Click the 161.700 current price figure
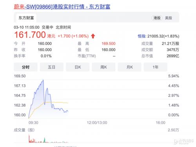The image size is (196, 147). pyautogui.click(x=30, y=35)
